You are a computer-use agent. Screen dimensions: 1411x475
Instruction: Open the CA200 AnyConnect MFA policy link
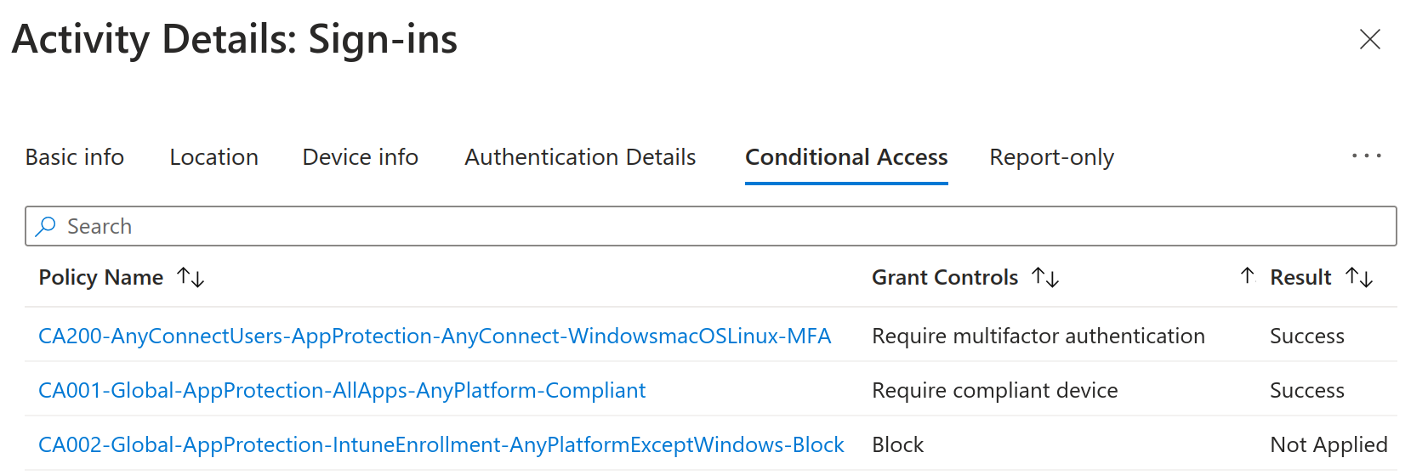pyautogui.click(x=435, y=336)
